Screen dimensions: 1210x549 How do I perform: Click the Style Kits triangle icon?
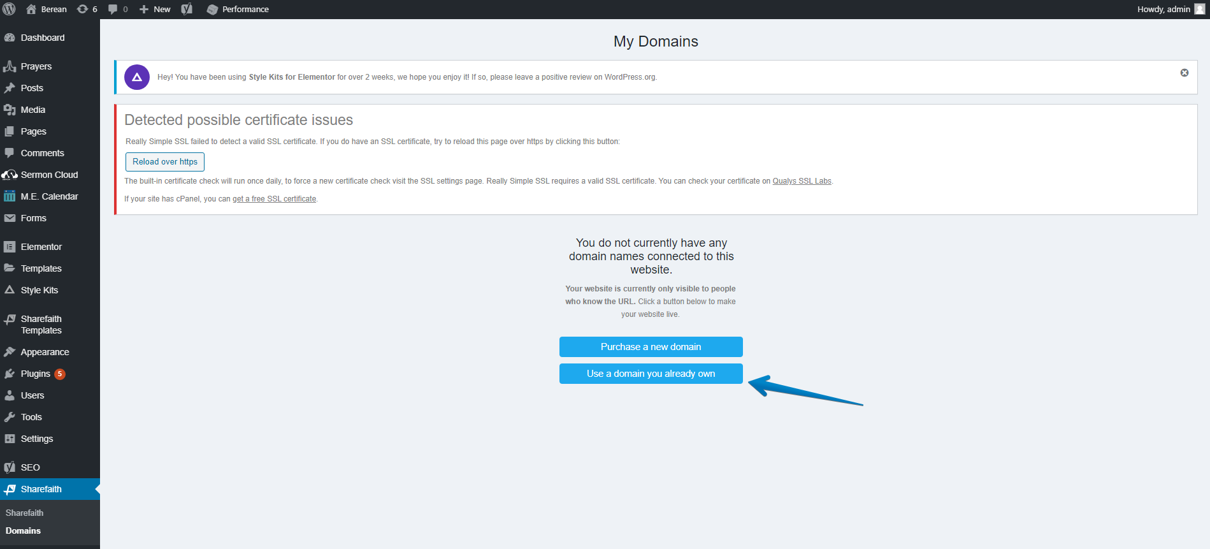[x=10, y=290]
